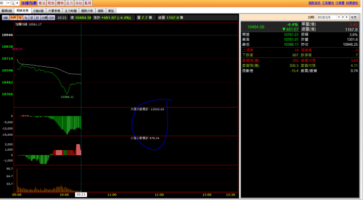Click the 昨收 value 10946.25
The height and width of the screenshot is (200, 363).
point(350,44)
